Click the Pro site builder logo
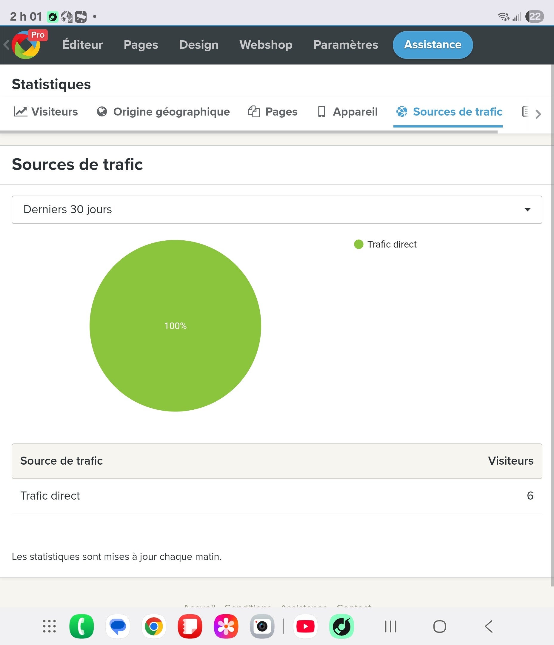 pos(26,45)
